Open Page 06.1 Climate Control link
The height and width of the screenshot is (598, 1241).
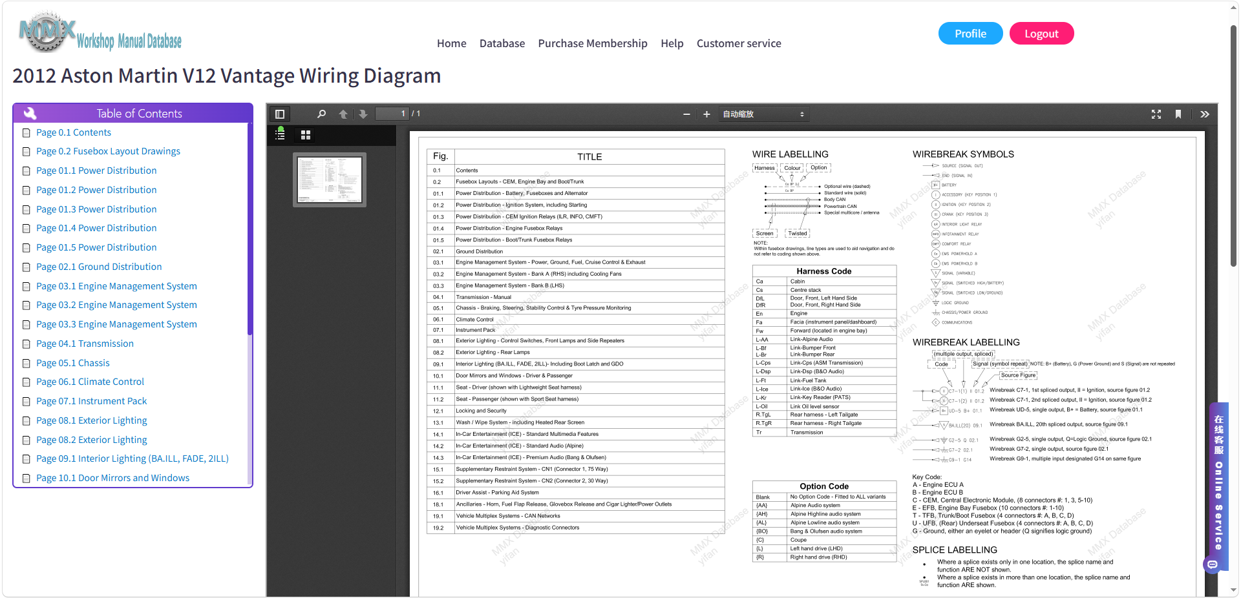tap(90, 382)
